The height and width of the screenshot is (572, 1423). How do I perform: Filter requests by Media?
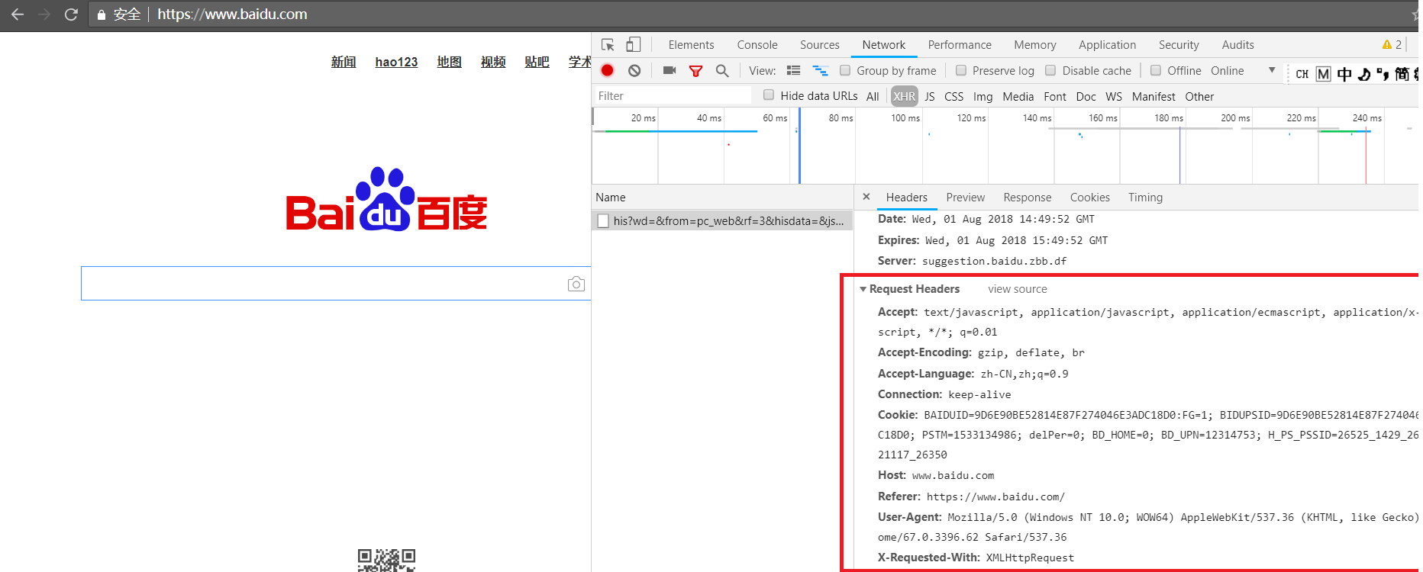[x=1018, y=96]
